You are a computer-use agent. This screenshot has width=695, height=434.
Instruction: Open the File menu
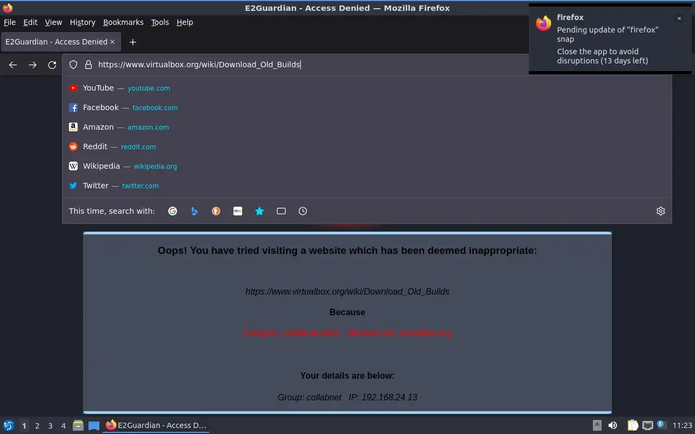point(10,22)
